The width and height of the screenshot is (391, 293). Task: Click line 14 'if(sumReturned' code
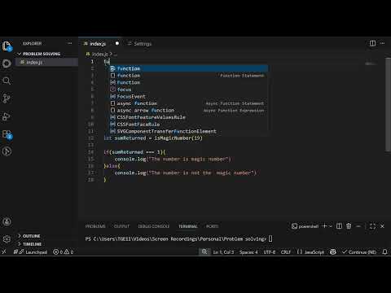pos(134,152)
